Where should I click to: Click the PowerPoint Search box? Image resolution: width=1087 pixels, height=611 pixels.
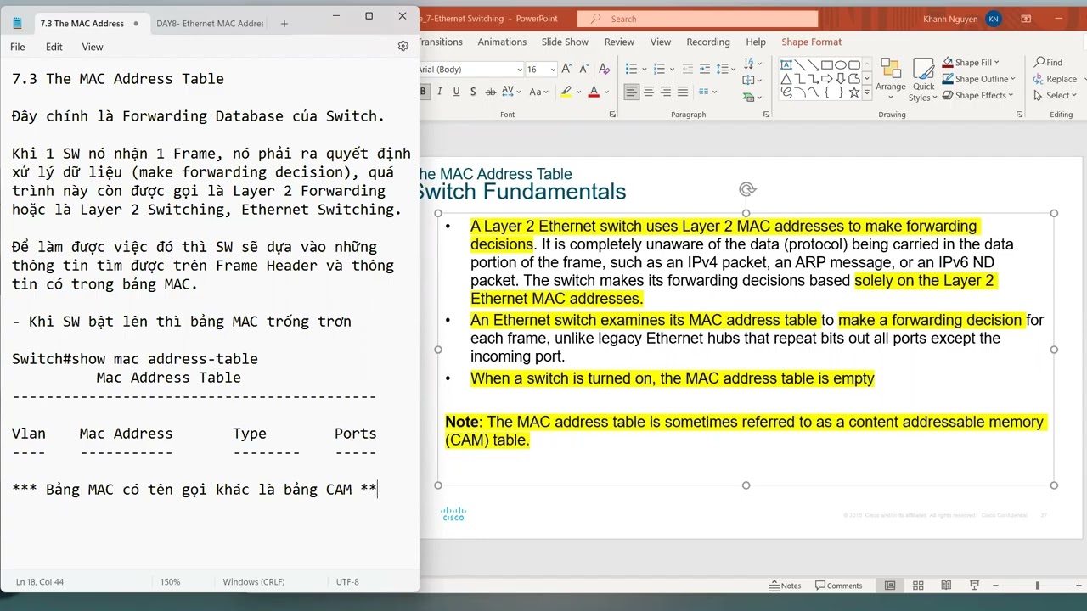(697, 19)
